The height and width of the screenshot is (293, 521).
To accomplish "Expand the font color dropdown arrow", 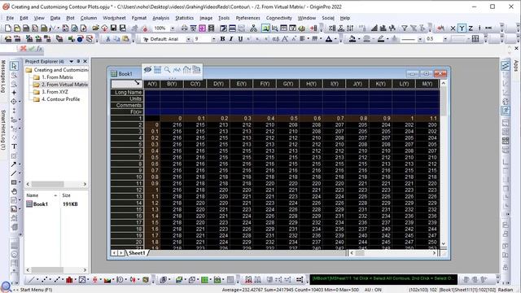I will click(x=335, y=39).
